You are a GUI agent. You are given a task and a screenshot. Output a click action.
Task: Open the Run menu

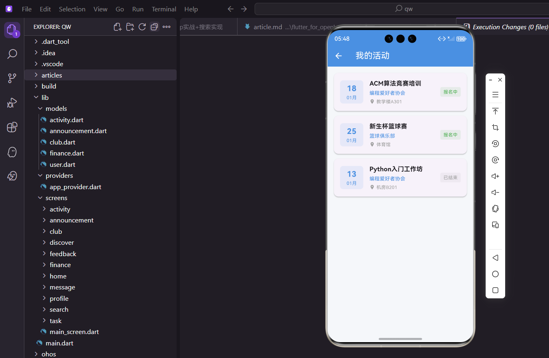pos(138,9)
